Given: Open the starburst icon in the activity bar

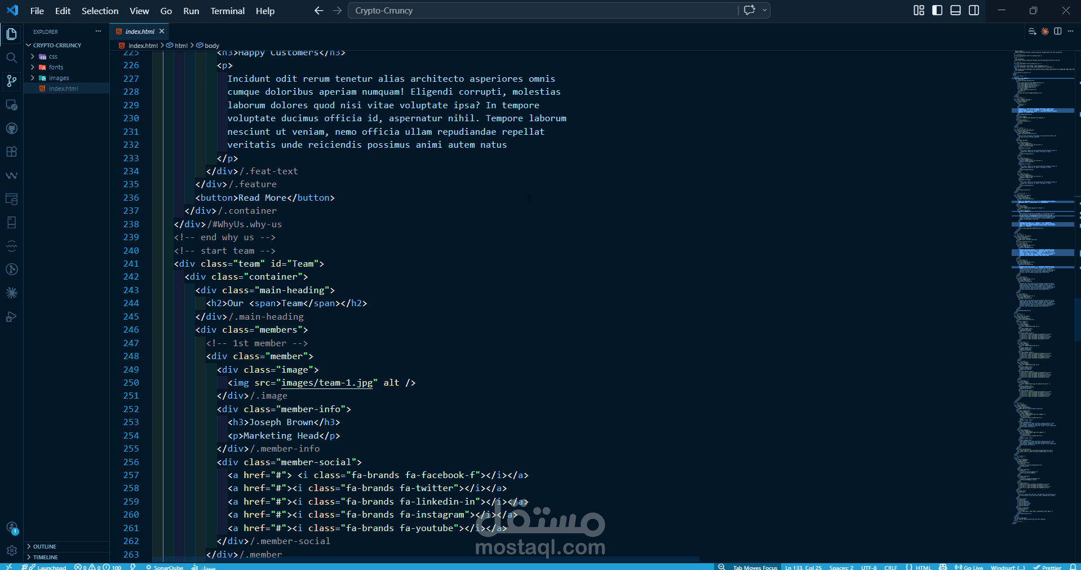Looking at the screenshot, I should [11, 293].
